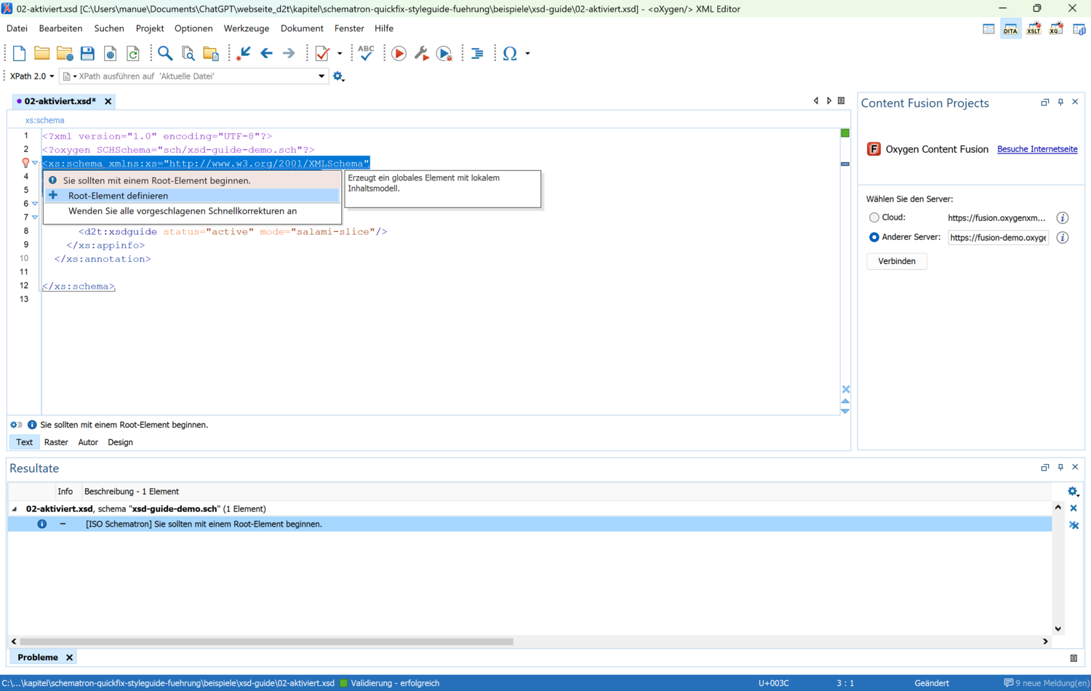
Task: Open the 9 neue Meldung(en) notifications
Action: tap(1046, 683)
